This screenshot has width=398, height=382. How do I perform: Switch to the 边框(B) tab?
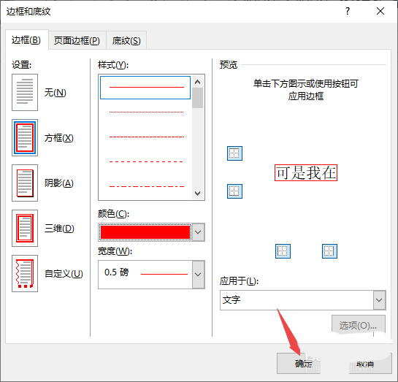click(26, 40)
